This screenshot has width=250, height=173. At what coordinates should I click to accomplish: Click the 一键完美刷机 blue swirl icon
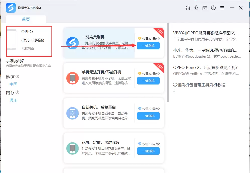tap(73, 43)
